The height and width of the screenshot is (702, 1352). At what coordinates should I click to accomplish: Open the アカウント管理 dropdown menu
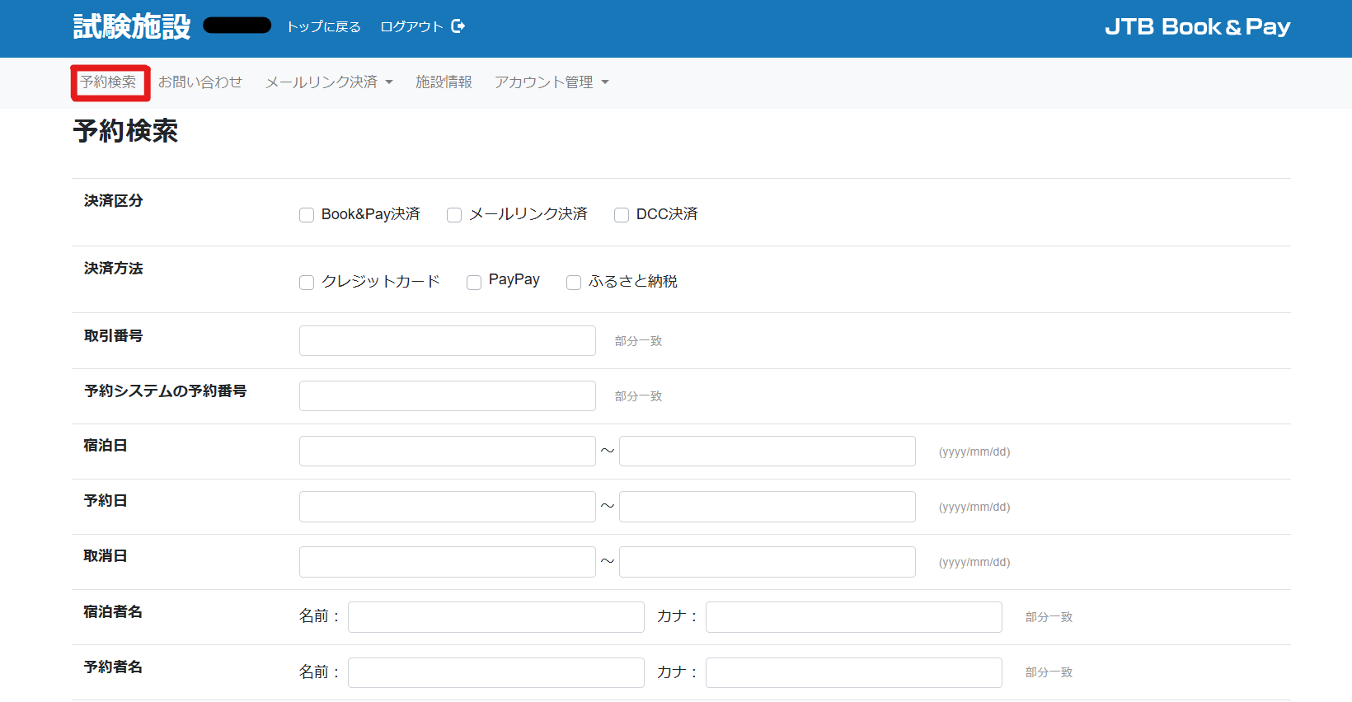(x=552, y=82)
